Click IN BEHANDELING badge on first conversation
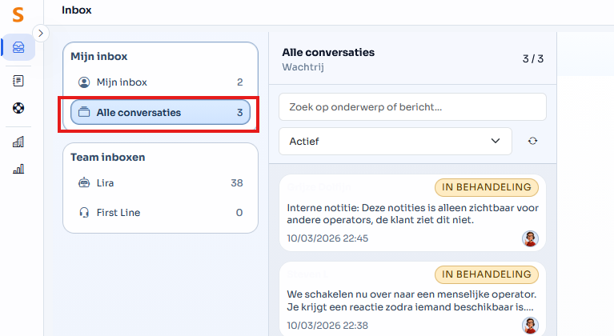614x336 pixels. 487,187
